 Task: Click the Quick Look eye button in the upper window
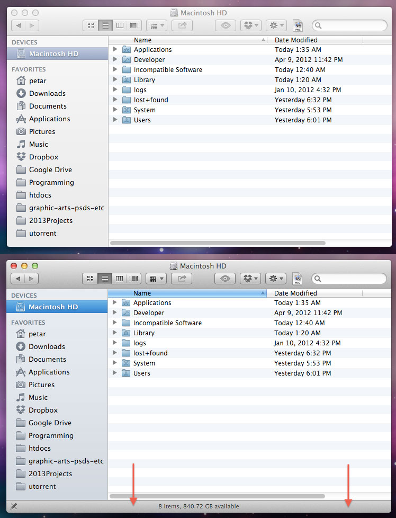(x=226, y=25)
